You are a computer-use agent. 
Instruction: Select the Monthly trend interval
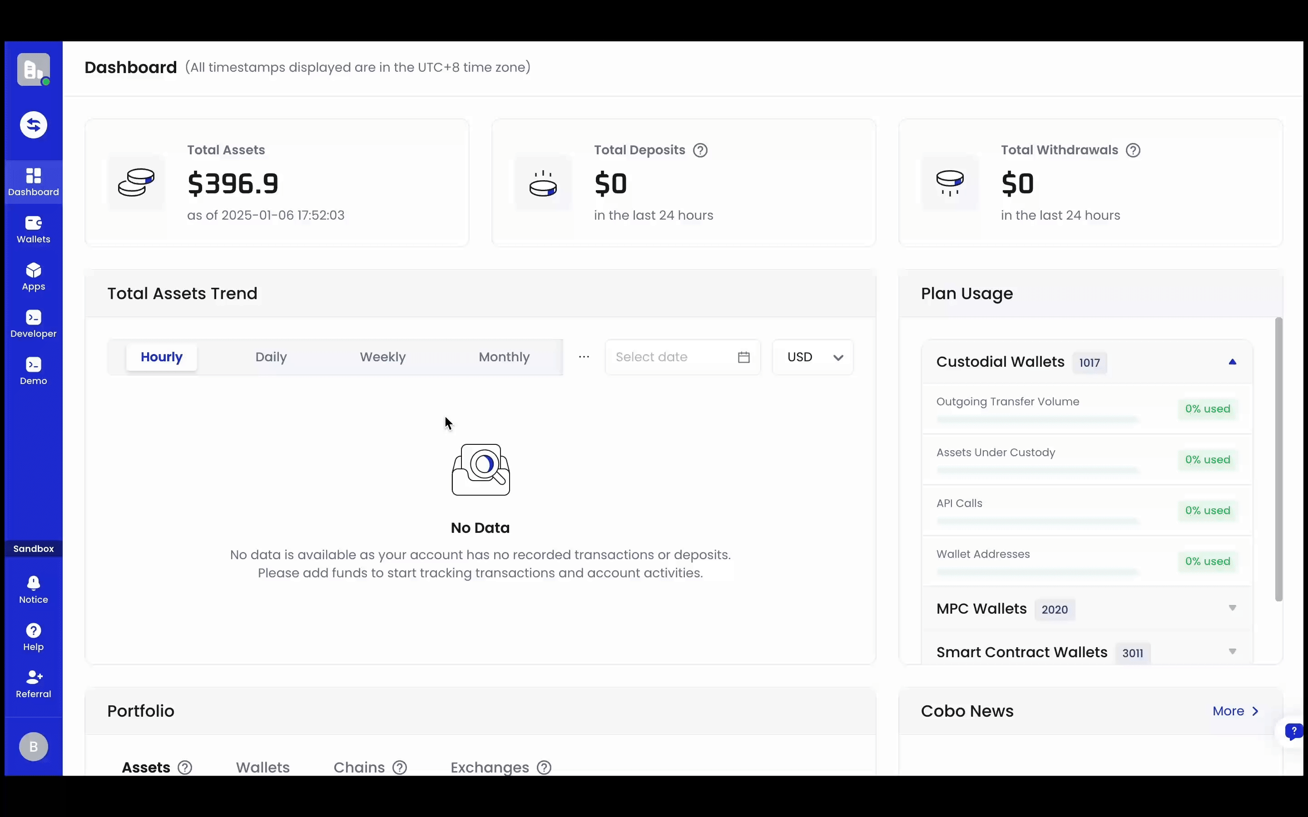504,357
